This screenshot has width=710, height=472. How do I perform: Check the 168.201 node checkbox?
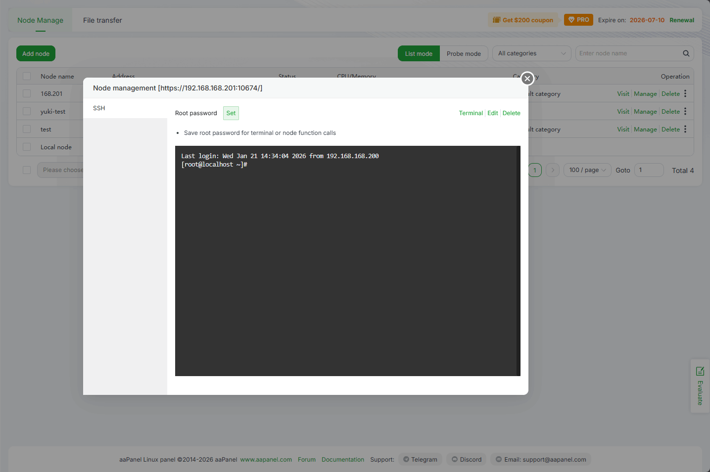coord(27,93)
